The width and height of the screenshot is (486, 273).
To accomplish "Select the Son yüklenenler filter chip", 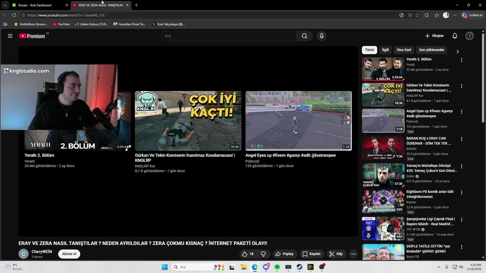I will [x=432, y=50].
